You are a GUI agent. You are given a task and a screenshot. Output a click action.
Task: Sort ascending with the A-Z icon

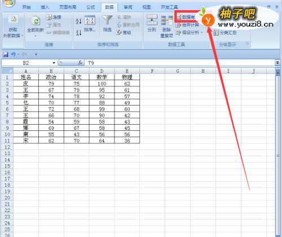click(78, 21)
